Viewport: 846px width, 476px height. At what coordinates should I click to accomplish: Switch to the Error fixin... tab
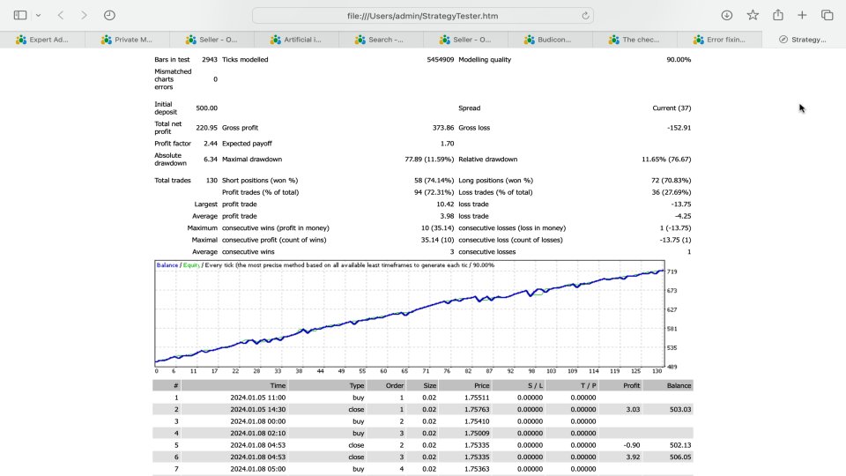(720, 40)
